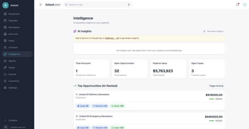
Task: Click the Deals handshake icon
Action: pos(5,41)
